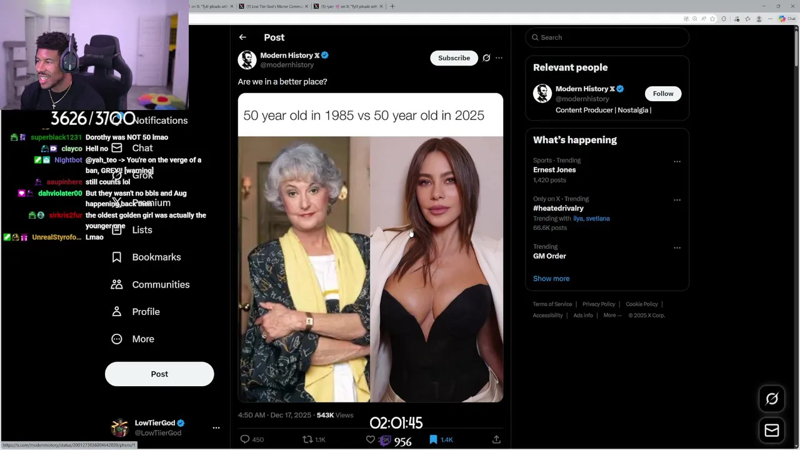Open the floating Grok button
Screen dimensions: 800x450
[772, 399]
